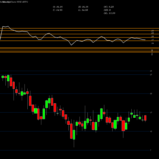
Task: Click the OC: 8.23 readout
Action: (x=109, y=7)
